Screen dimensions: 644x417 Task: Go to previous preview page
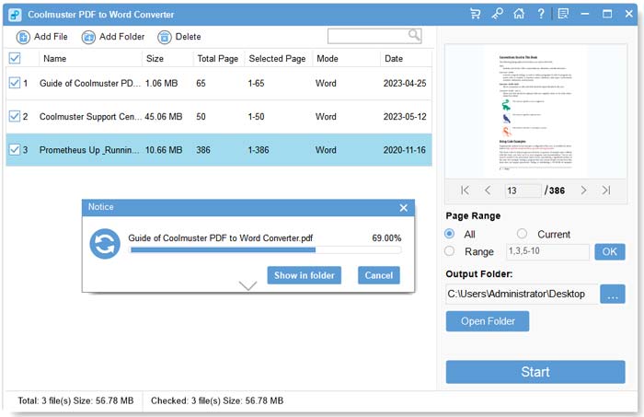488,191
